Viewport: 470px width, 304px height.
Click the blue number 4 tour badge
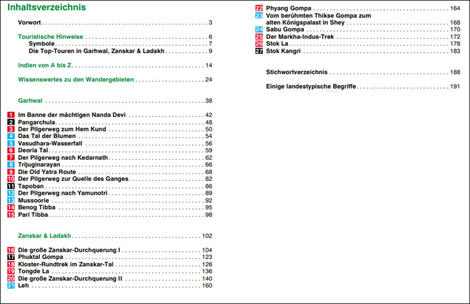[11, 136]
